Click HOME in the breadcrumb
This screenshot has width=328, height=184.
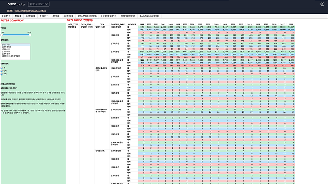coord(10,11)
